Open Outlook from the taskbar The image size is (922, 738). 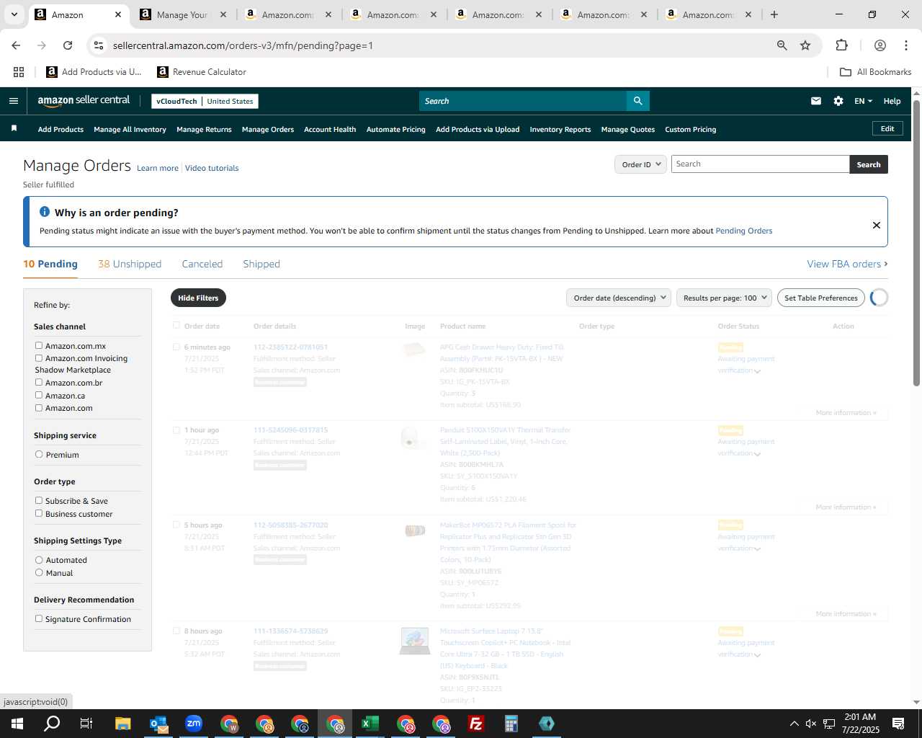click(x=158, y=724)
